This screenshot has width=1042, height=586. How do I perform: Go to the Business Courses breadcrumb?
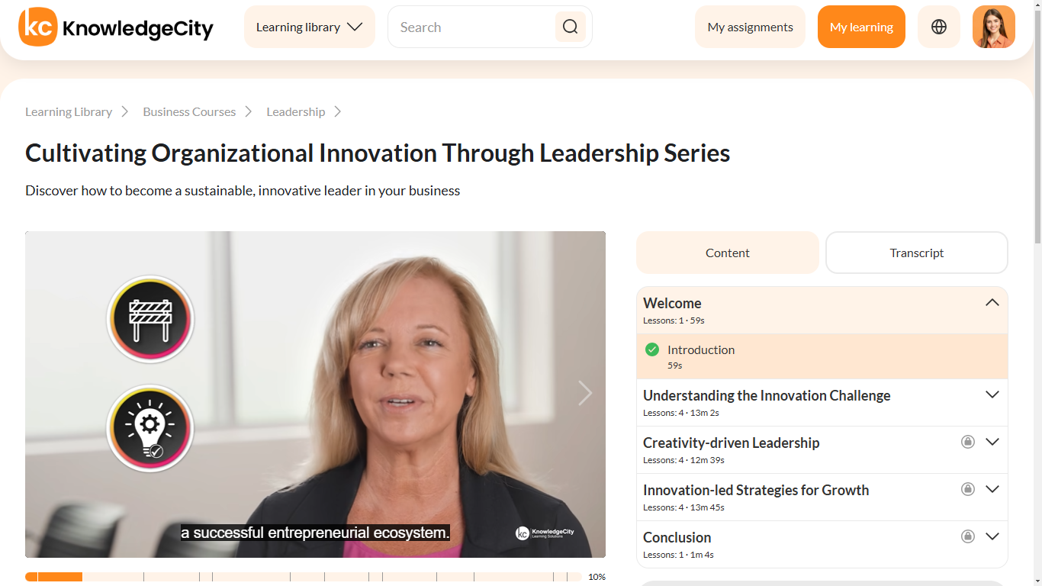click(189, 112)
